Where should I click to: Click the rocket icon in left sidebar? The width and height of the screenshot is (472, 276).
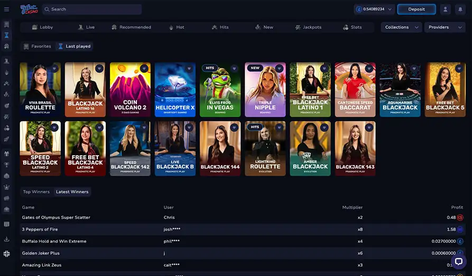click(7, 139)
